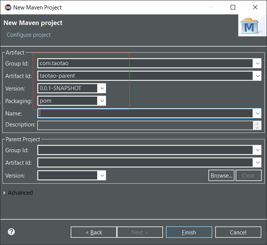Open the Parent Project Version dropdown

[102, 175]
